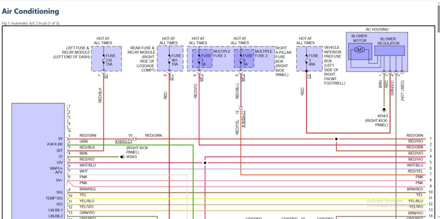The image size is (440, 219).
Task: Click the 'FUSE 5 5A' text
Action: click(x=206, y=60)
